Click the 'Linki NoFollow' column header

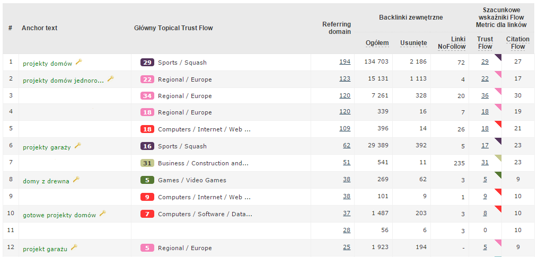[452, 43]
